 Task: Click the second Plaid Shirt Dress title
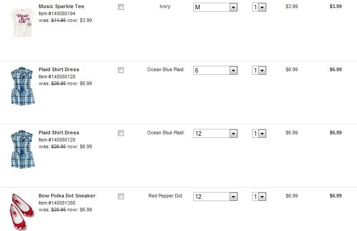59,133
